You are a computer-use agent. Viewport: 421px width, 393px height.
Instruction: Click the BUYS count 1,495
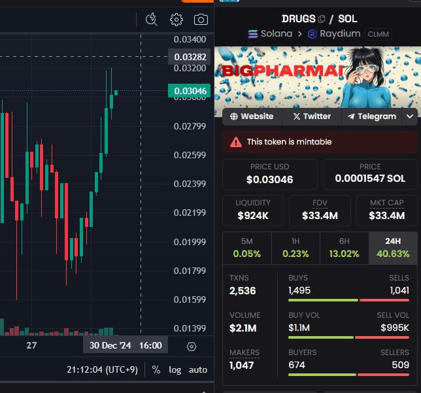coord(299,290)
